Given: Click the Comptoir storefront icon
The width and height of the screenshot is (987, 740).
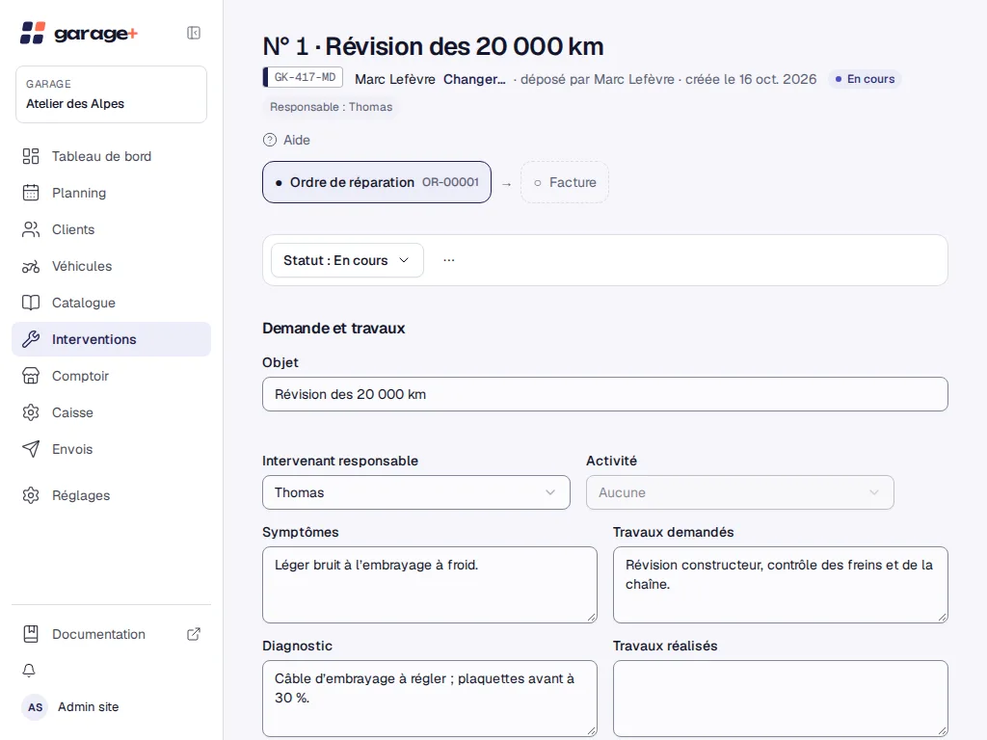Looking at the screenshot, I should 31,376.
